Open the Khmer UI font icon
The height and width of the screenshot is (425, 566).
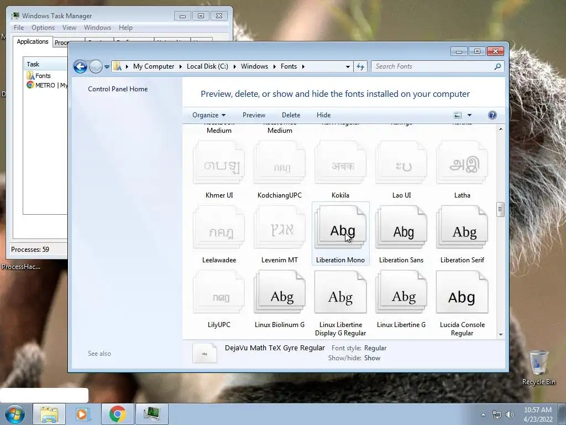(219, 163)
